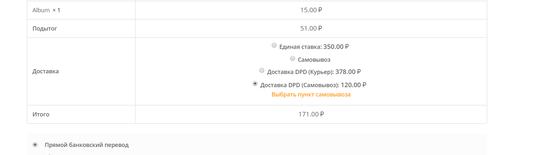Select Доставка DPD (Самовывоз) radio button

(255, 84)
